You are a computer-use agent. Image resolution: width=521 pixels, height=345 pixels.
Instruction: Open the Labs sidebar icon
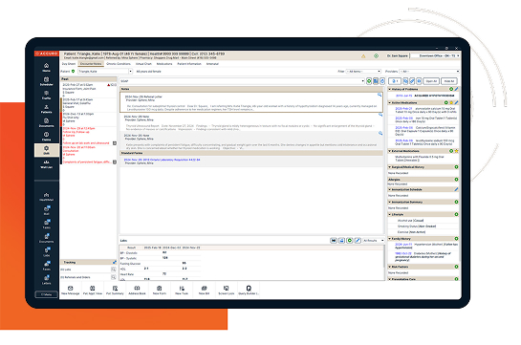point(47,252)
